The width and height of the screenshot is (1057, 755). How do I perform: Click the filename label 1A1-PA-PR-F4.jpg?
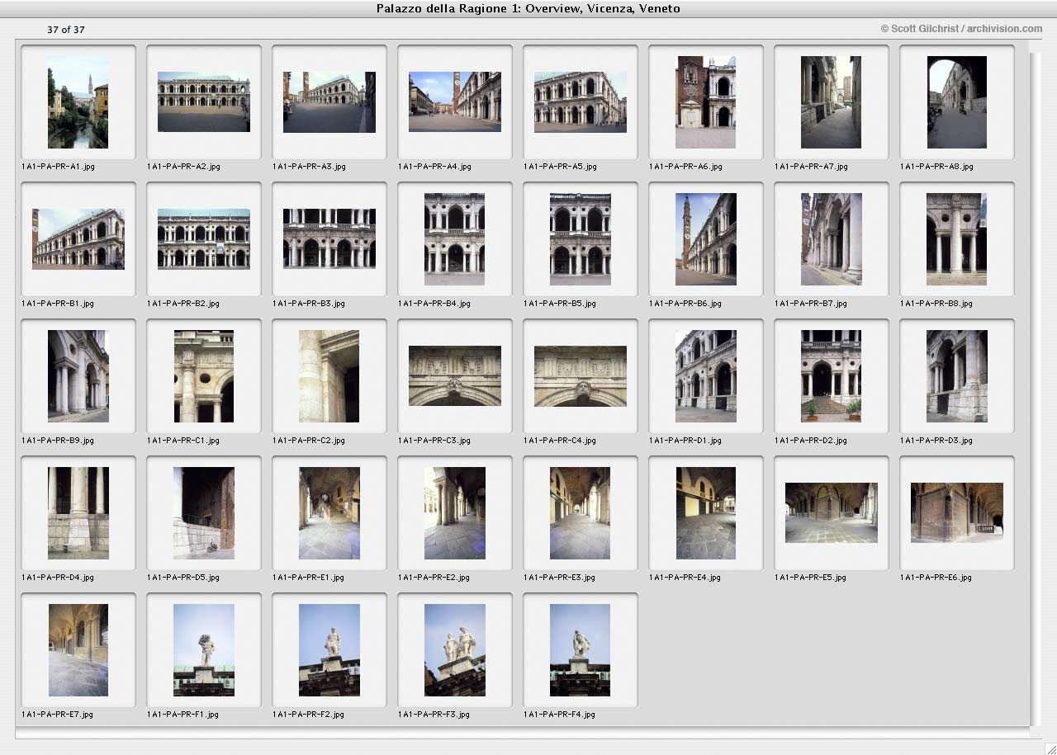(560, 715)
